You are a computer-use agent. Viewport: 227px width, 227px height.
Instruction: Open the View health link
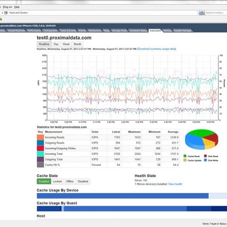(x=175, y=184)
